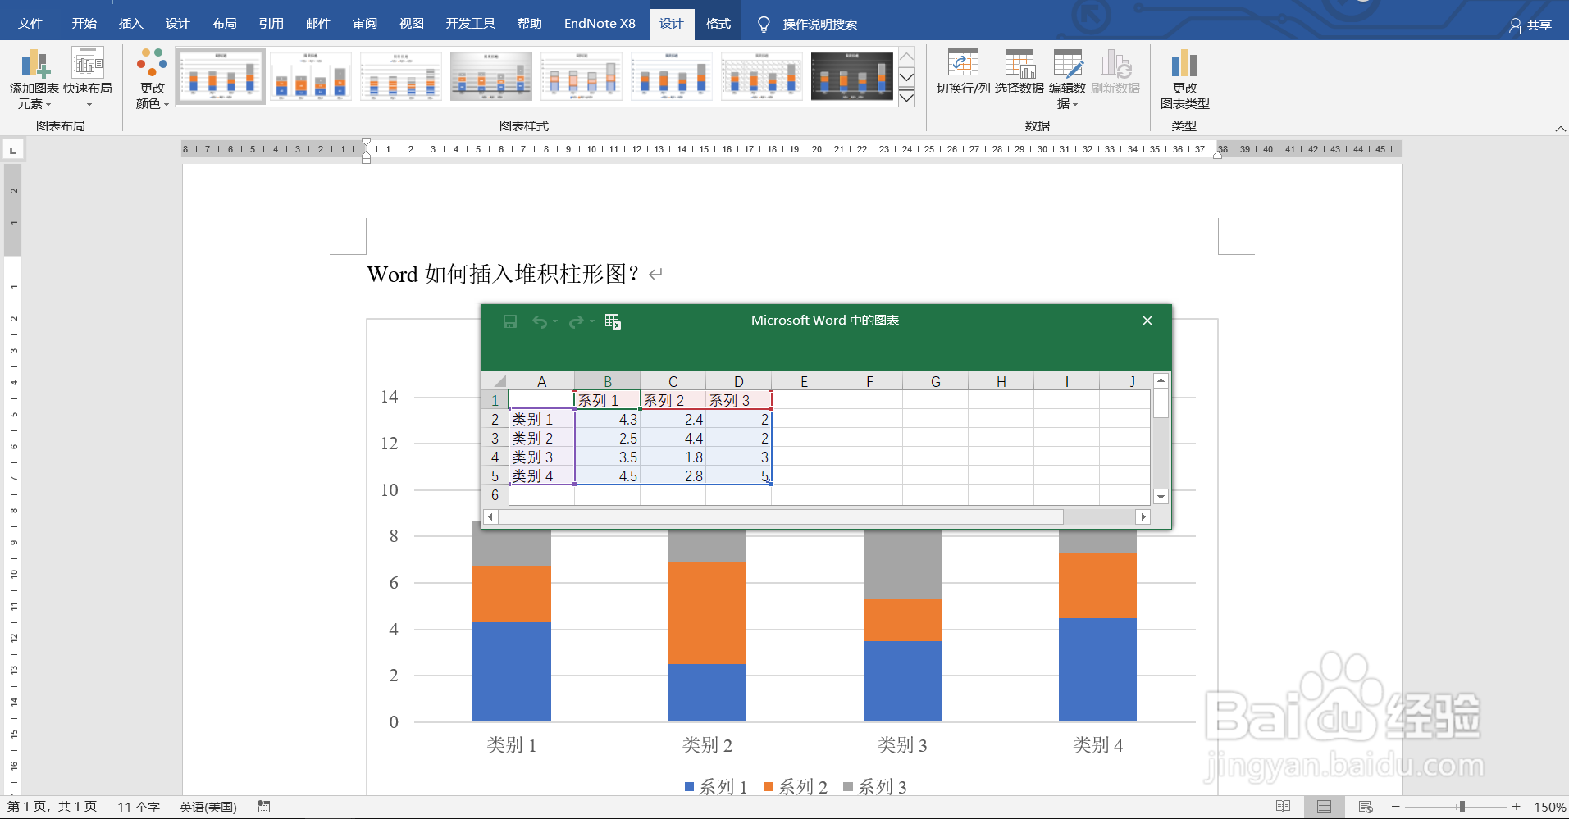The height and width of the screenshot is (819, 1569).
Task: Collapse the ribbon with the chevron
Action: [1560, 129]
